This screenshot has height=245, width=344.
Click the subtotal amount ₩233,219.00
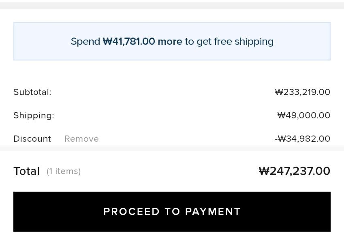pyautogui.click(x=302, y=92)
